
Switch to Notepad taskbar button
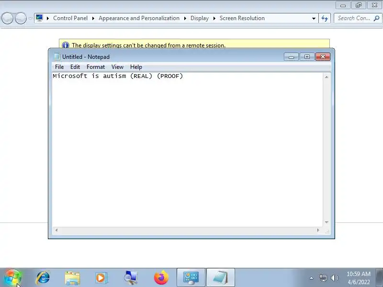221,278
